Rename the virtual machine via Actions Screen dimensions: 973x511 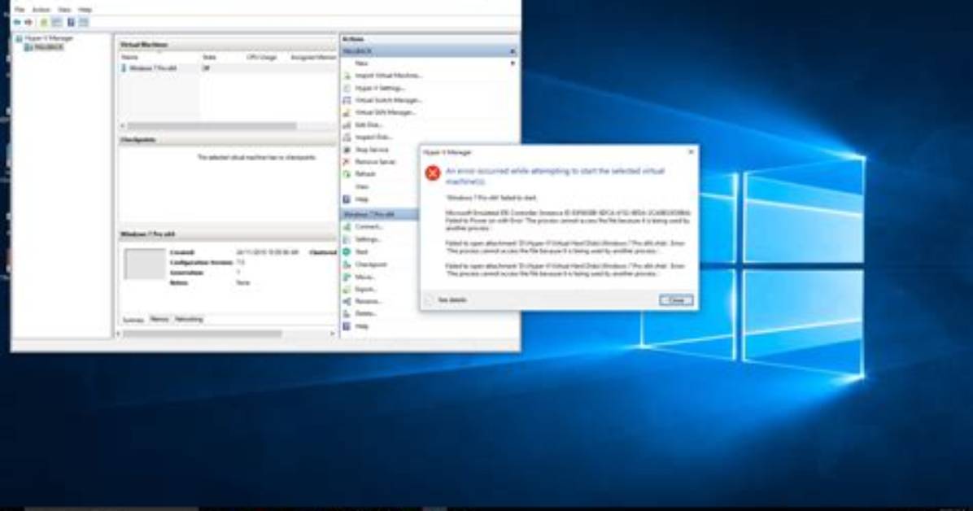369,301
